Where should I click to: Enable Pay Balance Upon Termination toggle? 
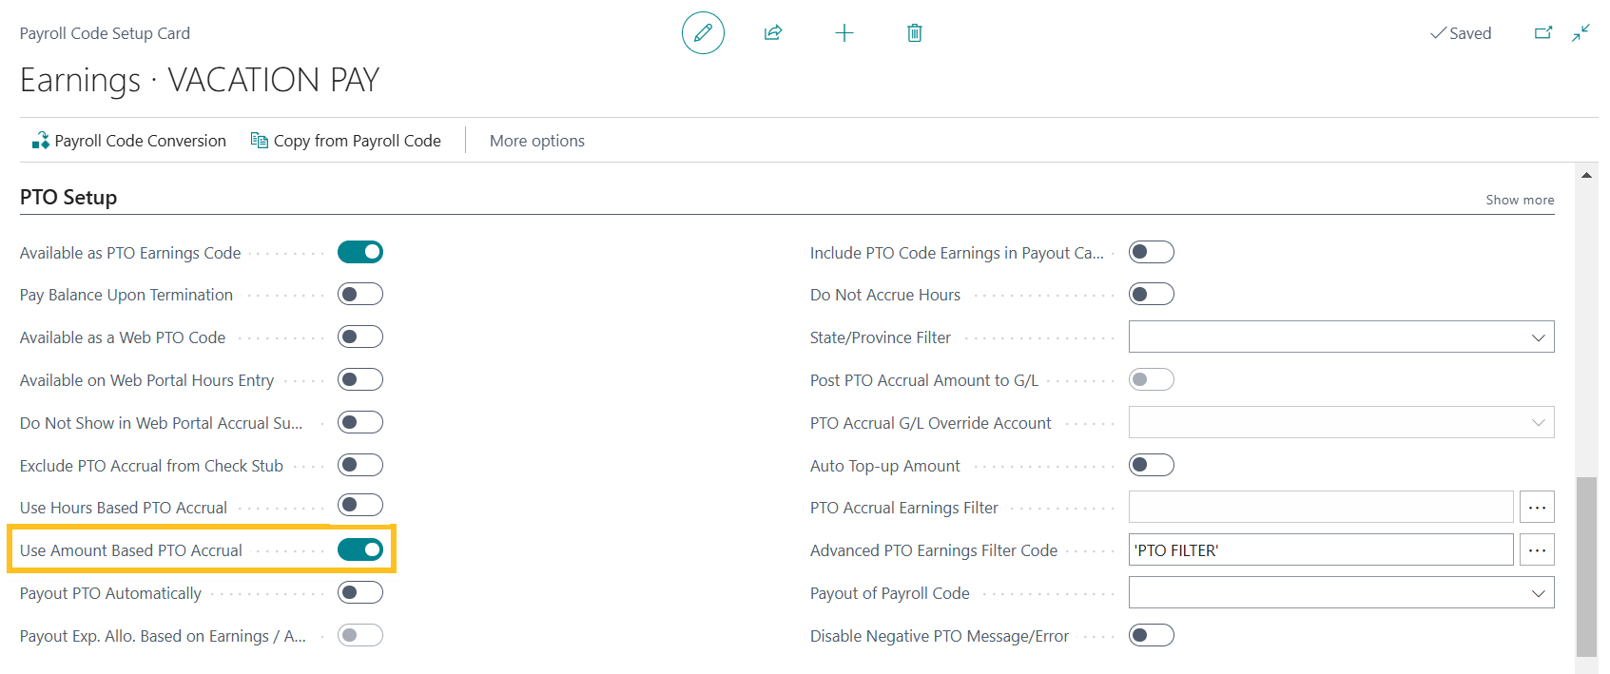coord(360,295)
